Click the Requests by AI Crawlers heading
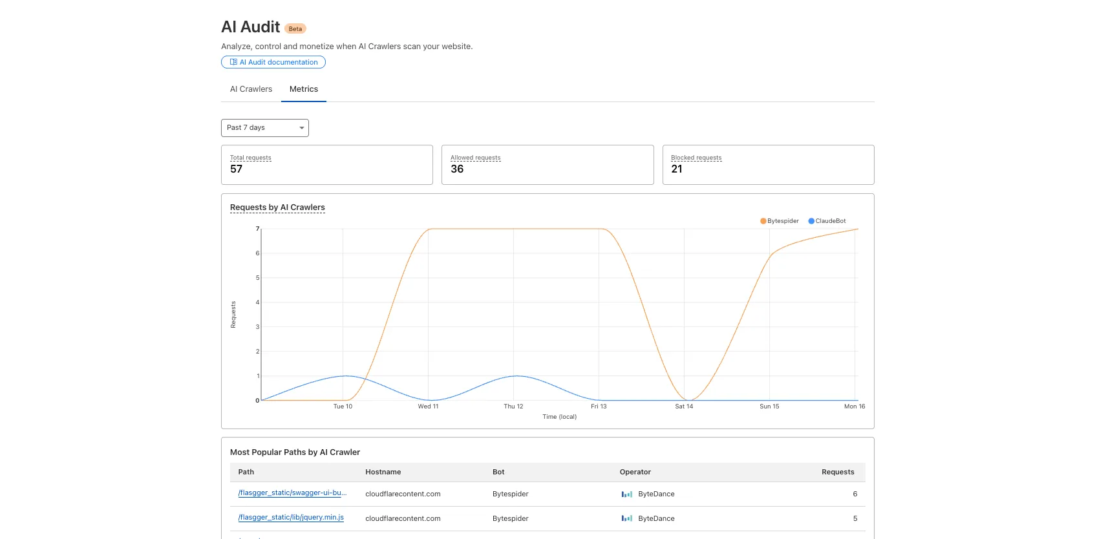Viewport: 1095px width, 539px height. [277, 207]
